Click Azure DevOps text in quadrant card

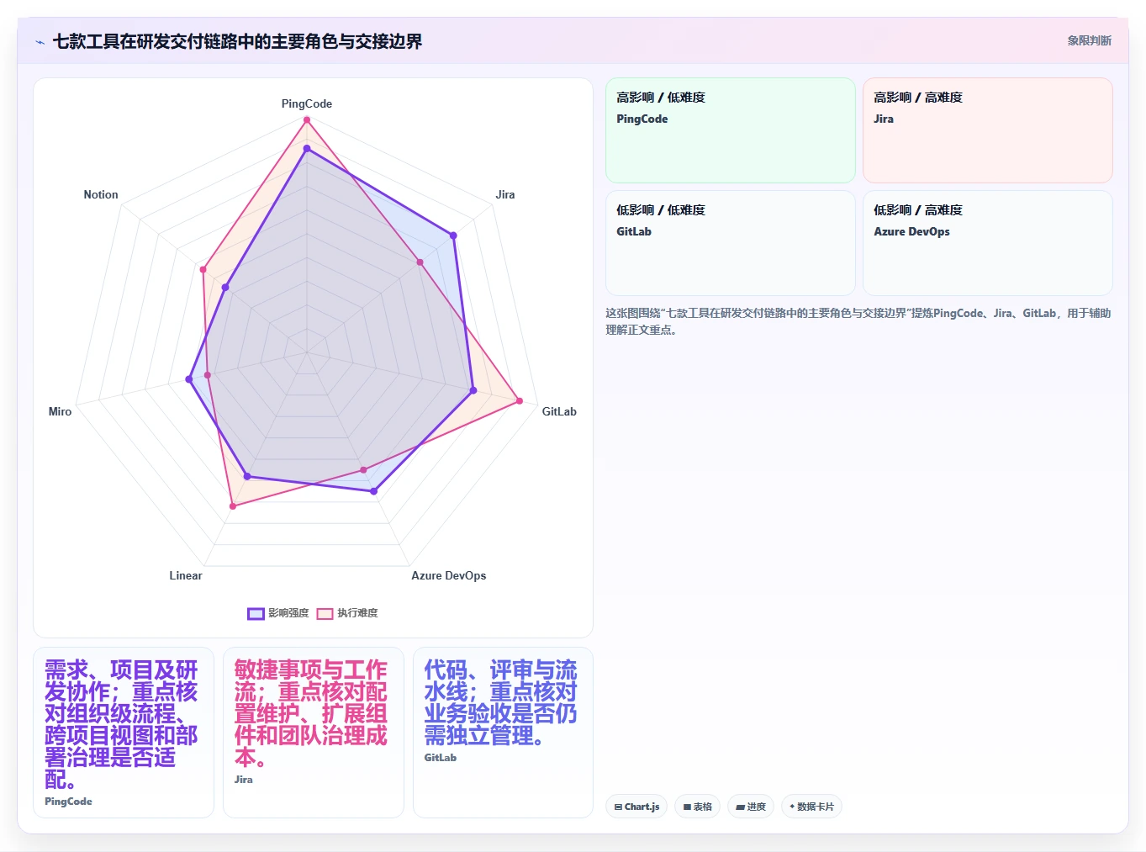pos(911,231)
